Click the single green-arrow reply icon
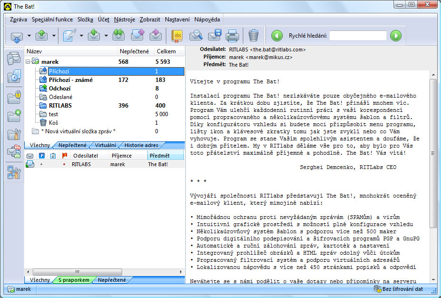The height and width of the screenshot is (298, 441). click(94, 36)
